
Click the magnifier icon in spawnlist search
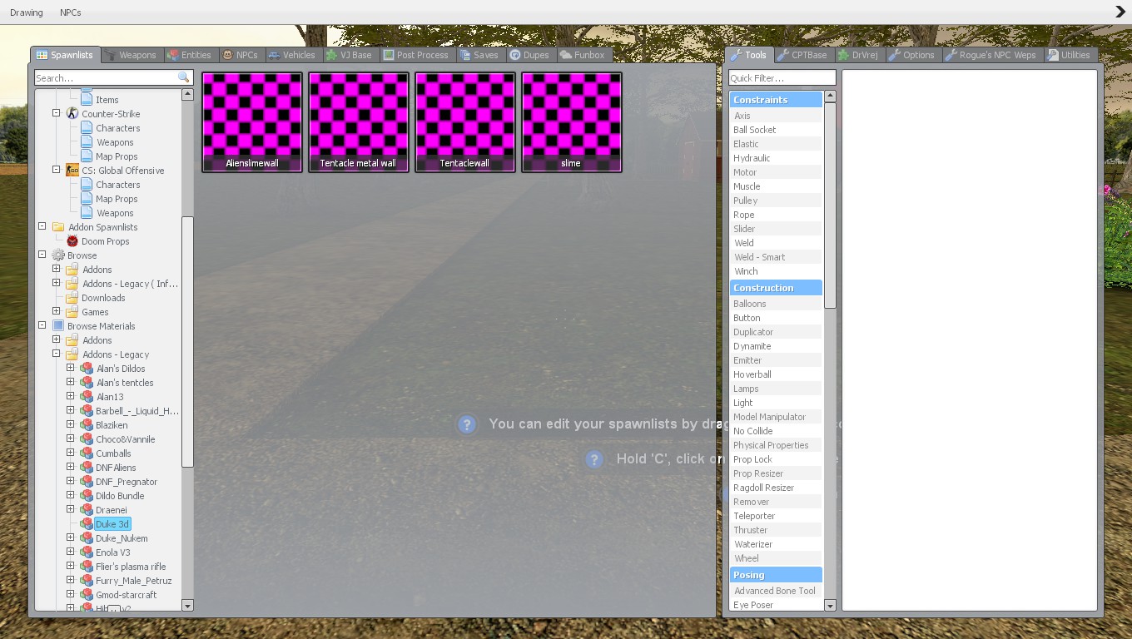[184, 77]
